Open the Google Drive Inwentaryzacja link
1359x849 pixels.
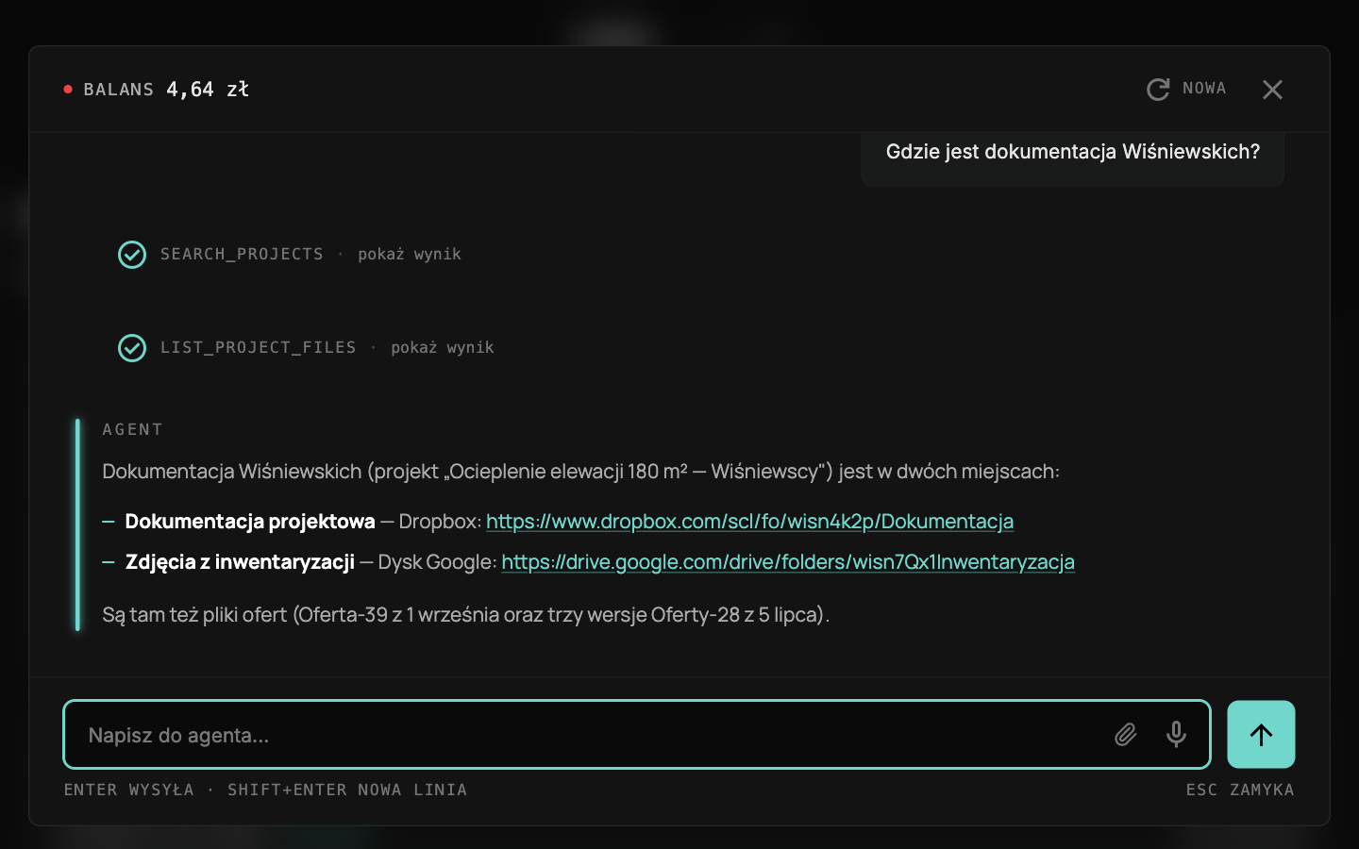pyautogui.click(x=788, y=562)
